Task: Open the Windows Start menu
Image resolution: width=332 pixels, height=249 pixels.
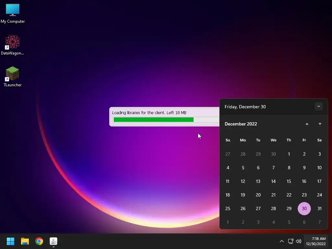Action: 10,241
